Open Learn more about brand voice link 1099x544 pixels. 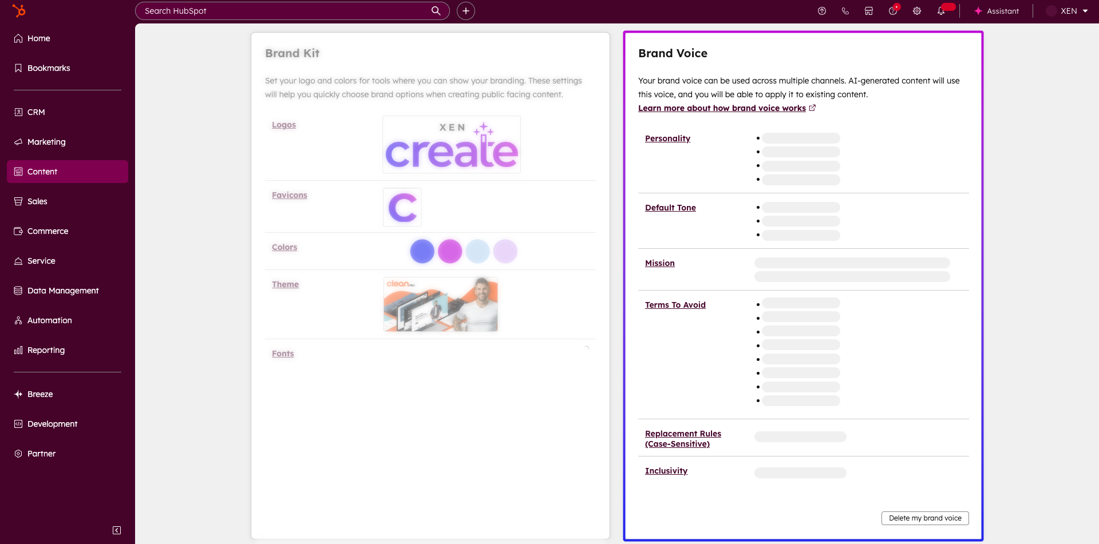click(722, 108)
